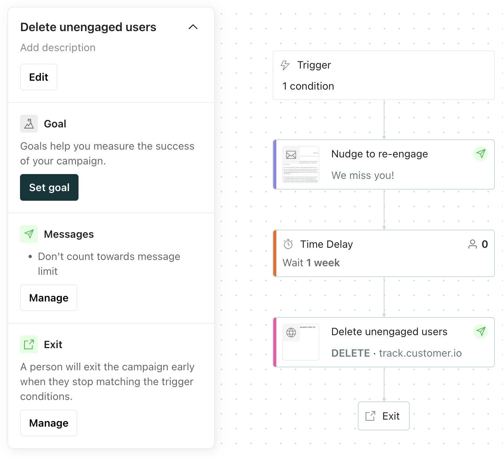
Task: Open the Nudge to re-engage email thumbnail
Action: point(301,164)
